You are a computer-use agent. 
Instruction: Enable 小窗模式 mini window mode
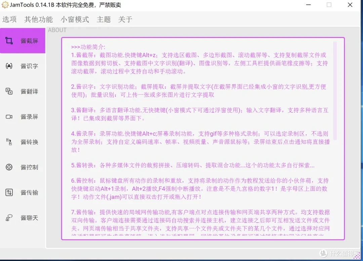tap(75, 19)
